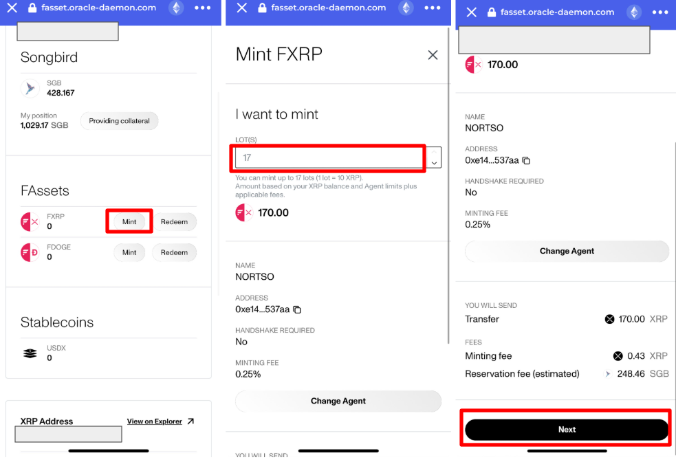Click SGB balance 428.167
The height and width of the screenshot is (462, 676).
(x=61, y=93)
